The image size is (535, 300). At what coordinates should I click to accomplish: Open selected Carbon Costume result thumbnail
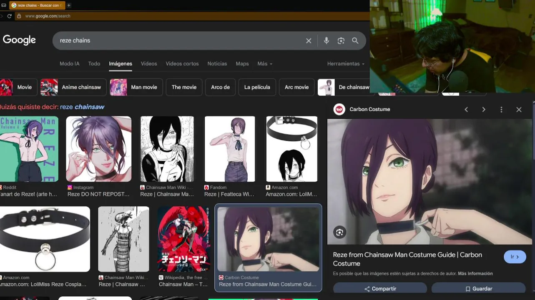(x=268, y=239)
